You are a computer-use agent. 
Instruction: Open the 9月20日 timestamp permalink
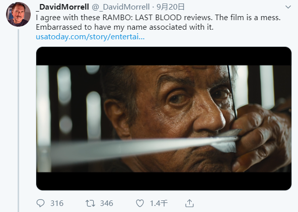[x=171, y=7]
